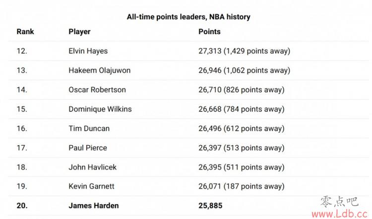The height and width of the screenshot is (219, 372).
Task: Click James Harden's 25,885 points total
Action: point(210,206)
